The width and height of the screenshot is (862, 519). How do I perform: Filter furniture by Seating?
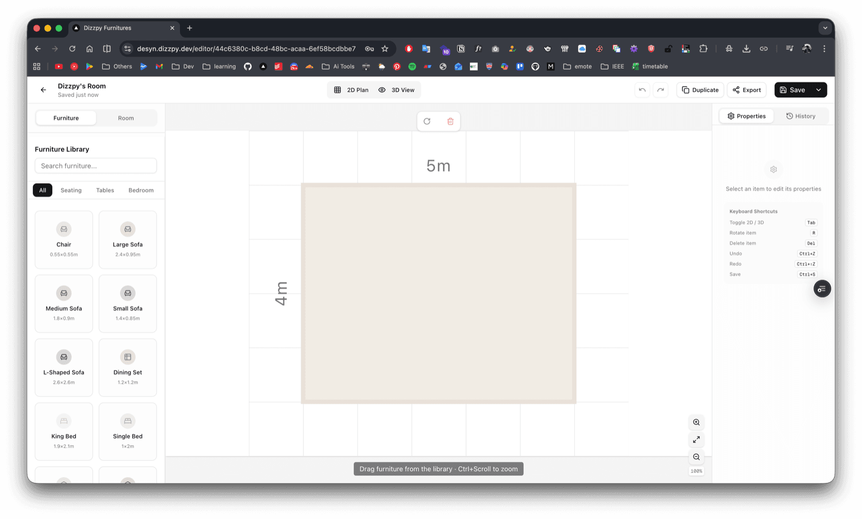click(71, 190)
